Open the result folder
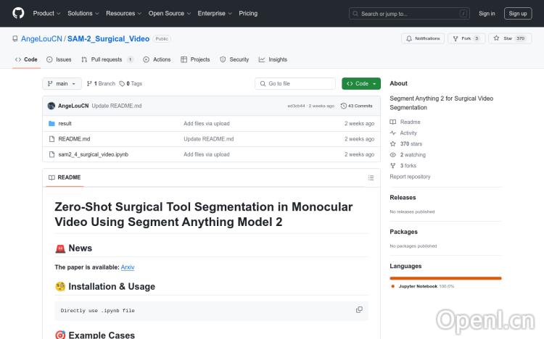544x339 pixels. (65, 123)
